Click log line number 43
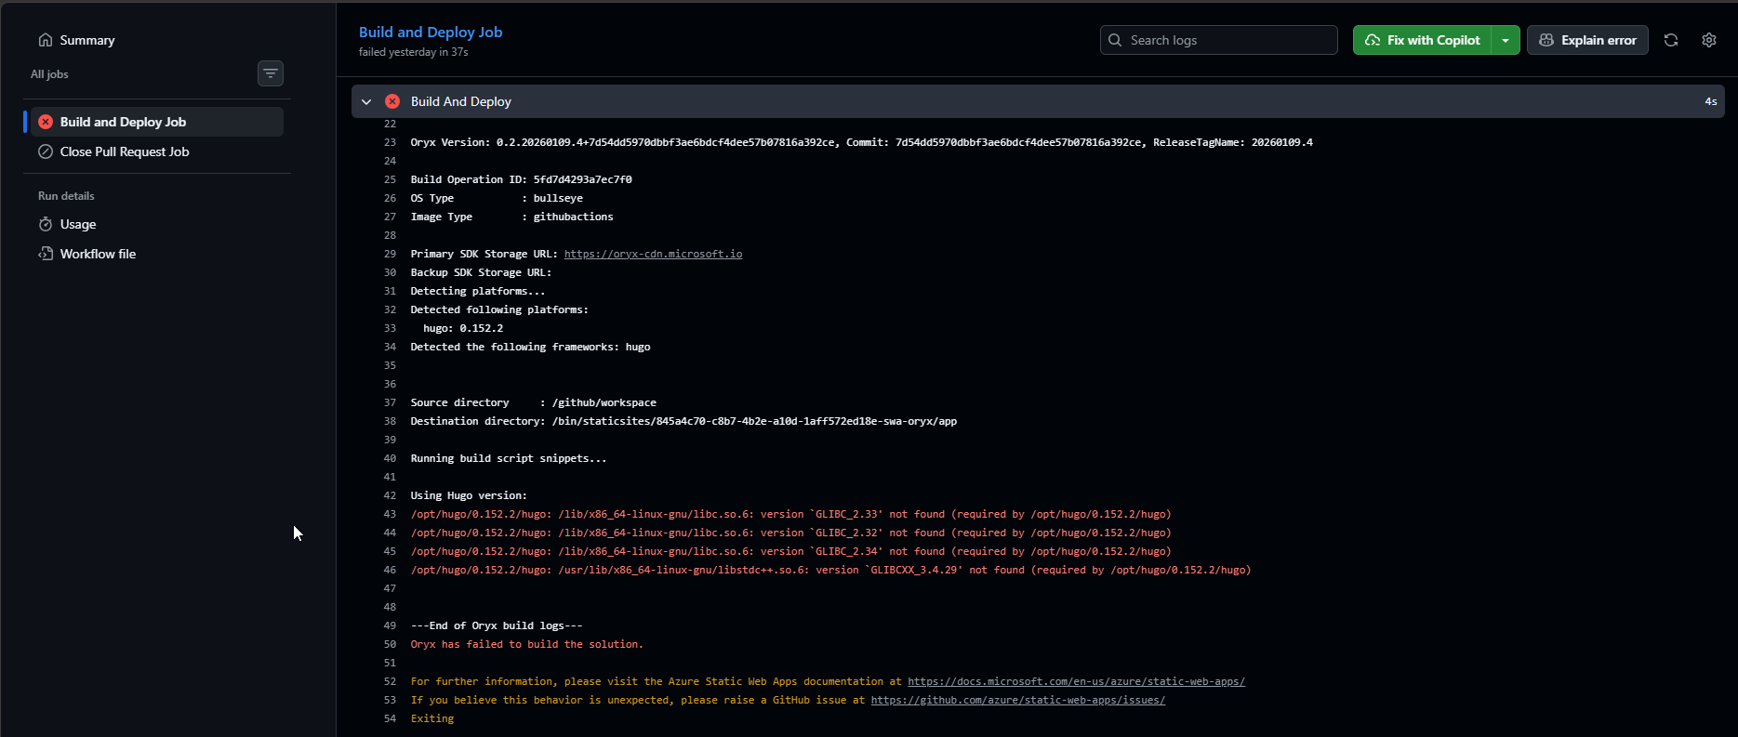 point(390,514)
